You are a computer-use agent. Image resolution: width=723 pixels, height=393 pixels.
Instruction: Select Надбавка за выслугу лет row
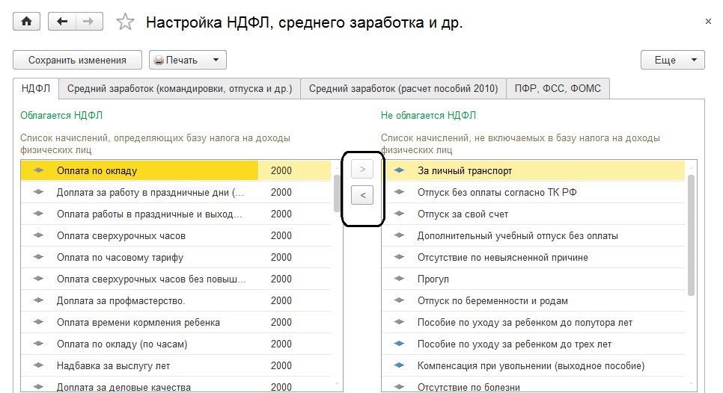pos(113,366)
